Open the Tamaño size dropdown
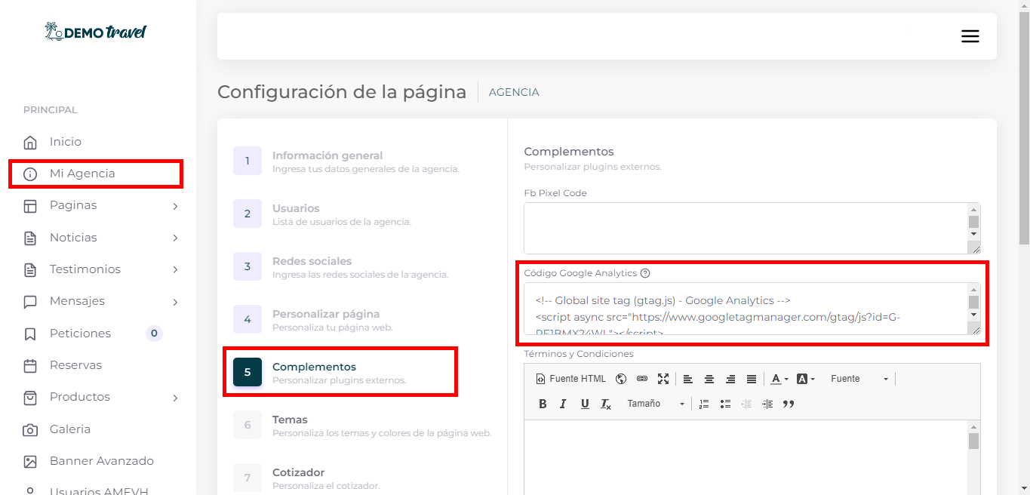1030x495 pixels. pos(655,404)
